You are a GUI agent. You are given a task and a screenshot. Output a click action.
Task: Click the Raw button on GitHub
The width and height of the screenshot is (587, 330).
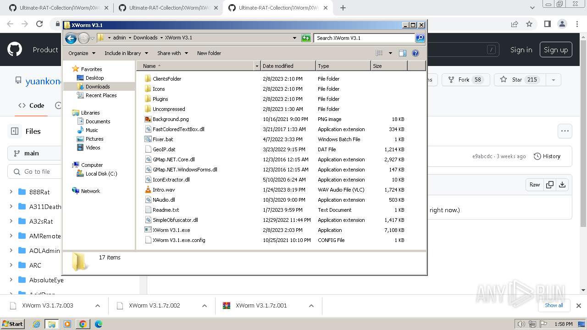[x=535, y=185]
